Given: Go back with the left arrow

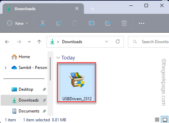Looking at the screenshot, I should 7,42.
